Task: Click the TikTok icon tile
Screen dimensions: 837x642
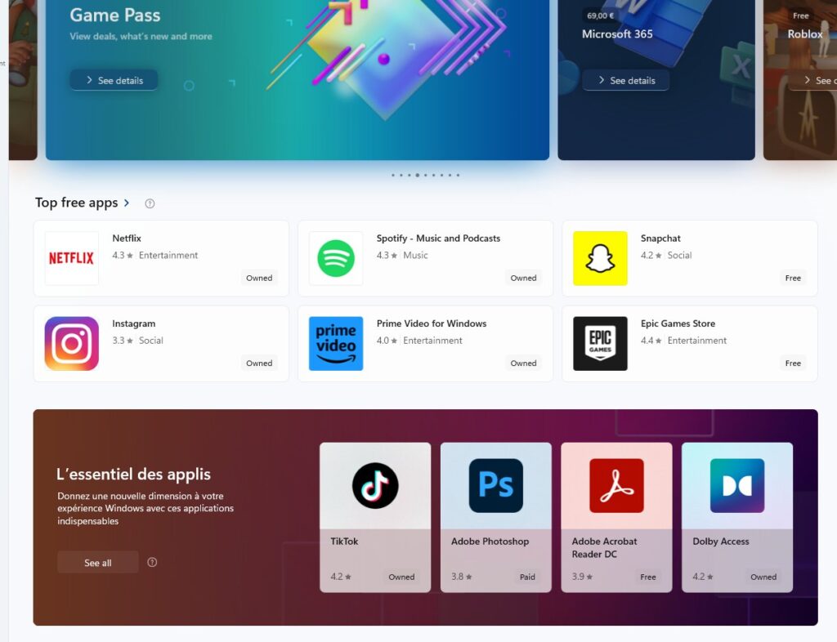Action: click(x=374, y=485)
